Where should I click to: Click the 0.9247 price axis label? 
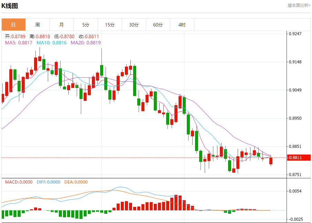(295, 34)
